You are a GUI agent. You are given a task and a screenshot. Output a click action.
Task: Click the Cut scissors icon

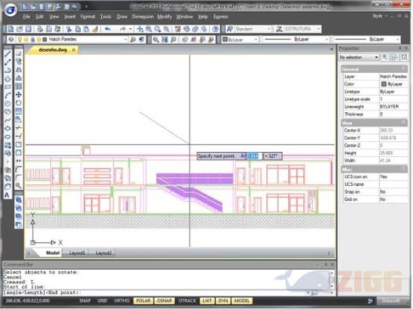(69, 29)
